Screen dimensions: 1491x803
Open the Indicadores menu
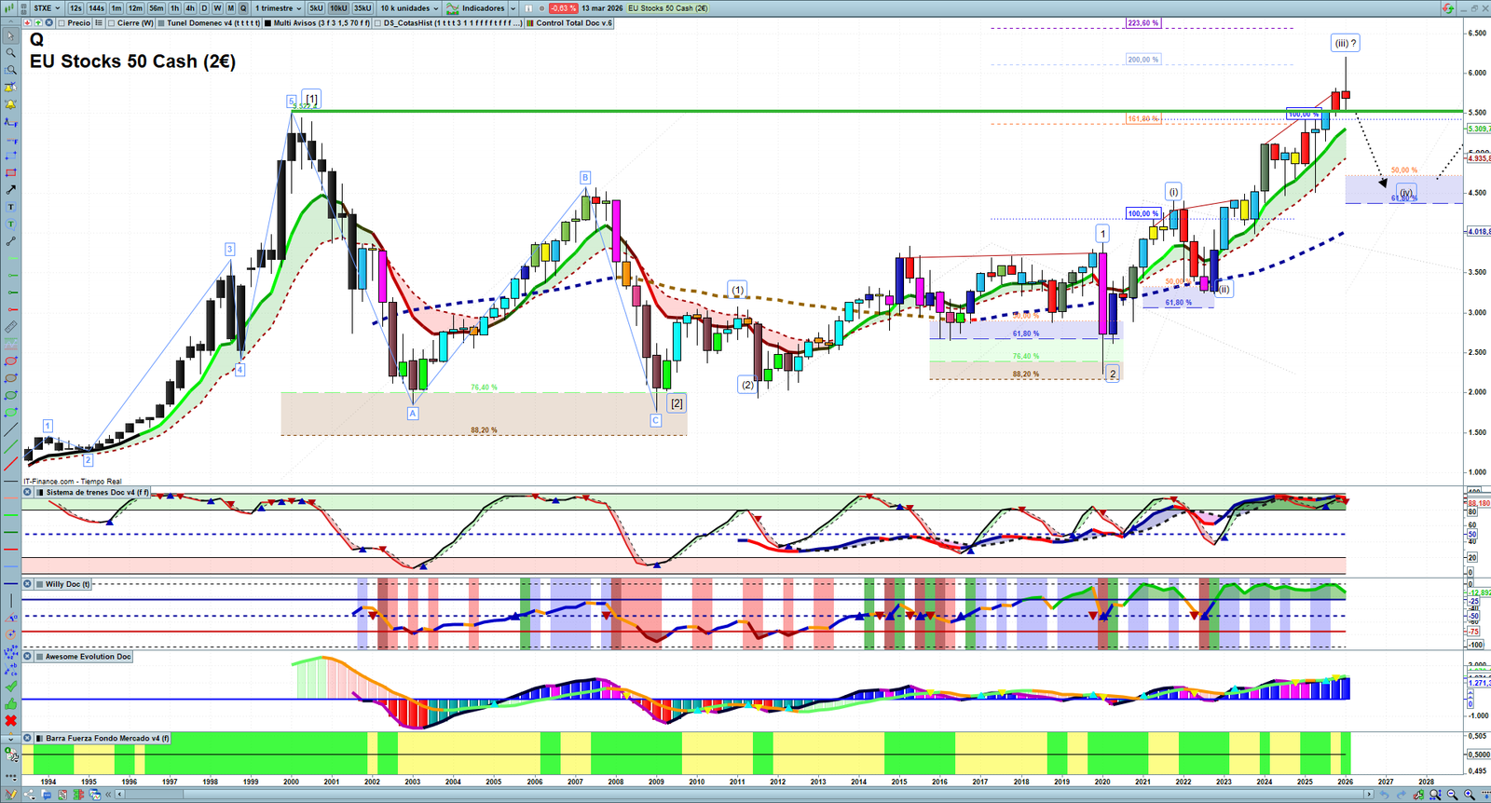[x=476, y=8]
